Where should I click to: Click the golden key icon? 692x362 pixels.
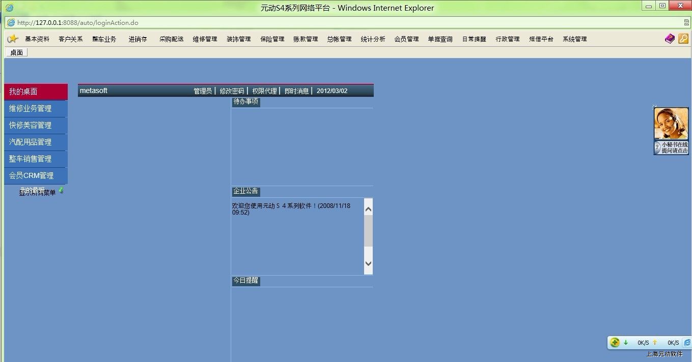click(683, 39)
